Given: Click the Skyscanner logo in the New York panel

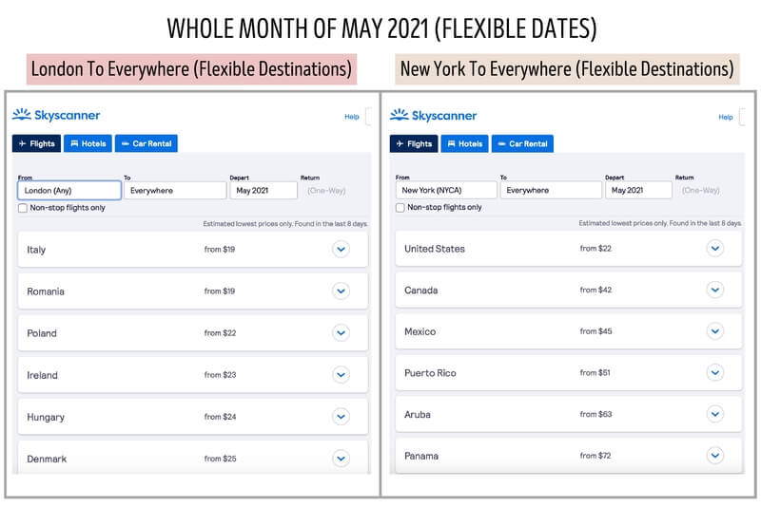Looking at the screenshot, I should coord(433,116).
